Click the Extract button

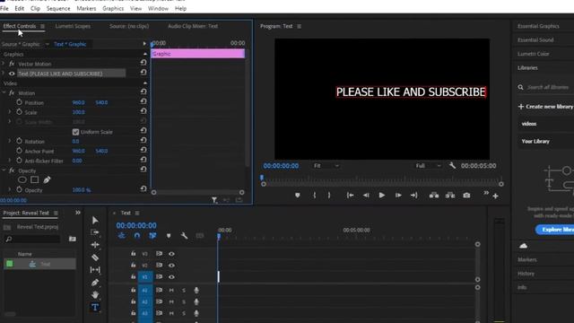(x=450, y=196)
